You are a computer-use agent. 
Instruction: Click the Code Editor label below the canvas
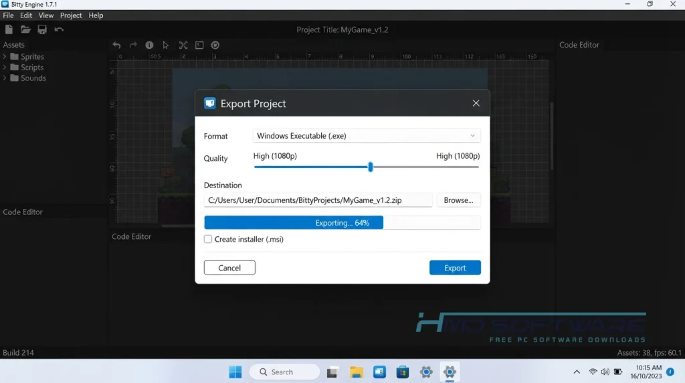coord(131,236)
